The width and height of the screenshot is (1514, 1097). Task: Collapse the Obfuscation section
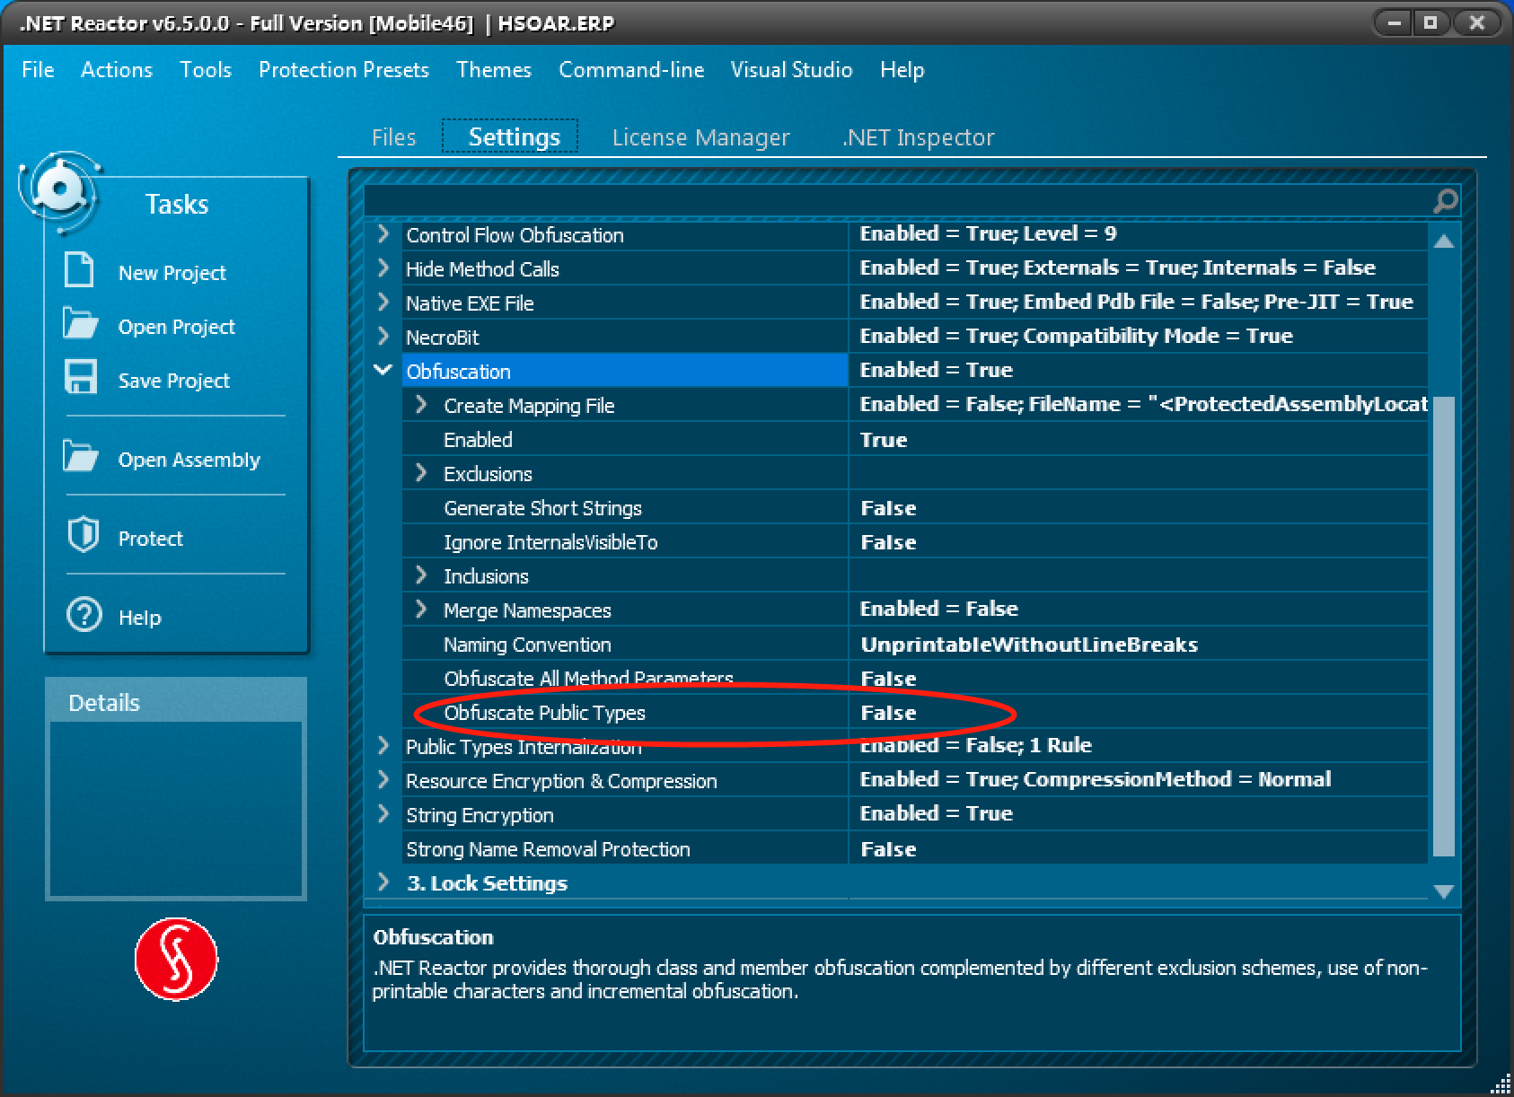pos(383,370)
